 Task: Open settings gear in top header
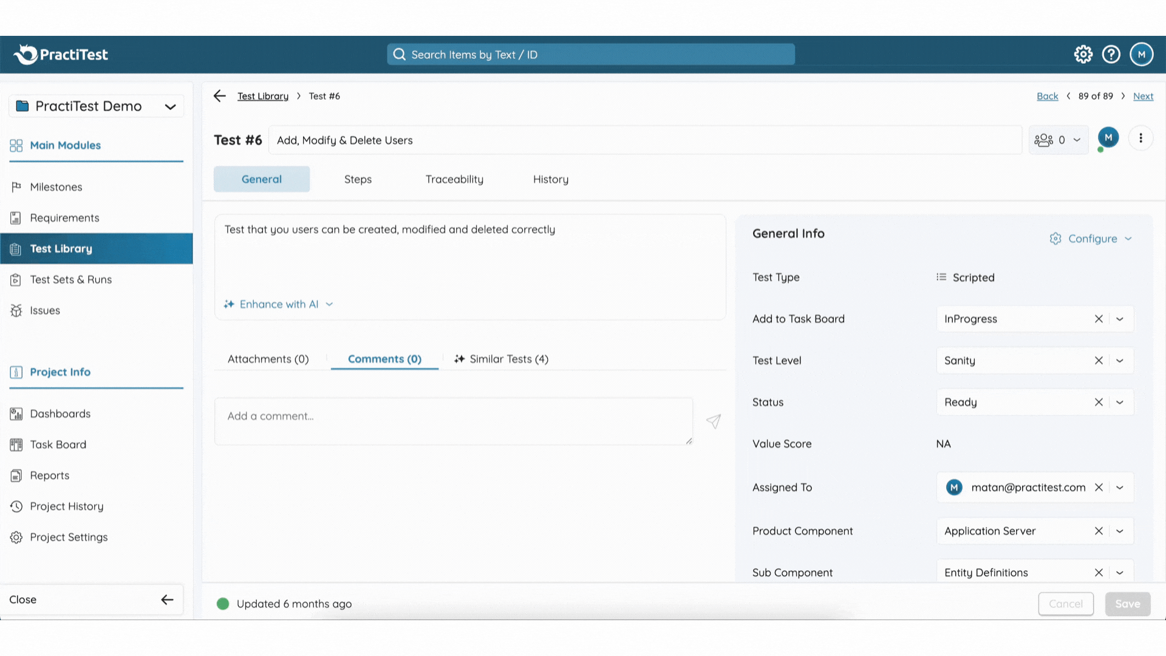pyautogui.click(x=1083, y=55)
